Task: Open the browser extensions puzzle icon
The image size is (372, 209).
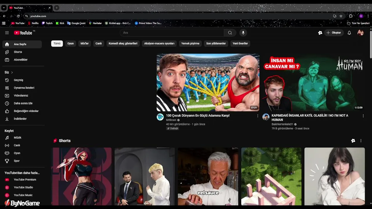Action: point(351,16)
